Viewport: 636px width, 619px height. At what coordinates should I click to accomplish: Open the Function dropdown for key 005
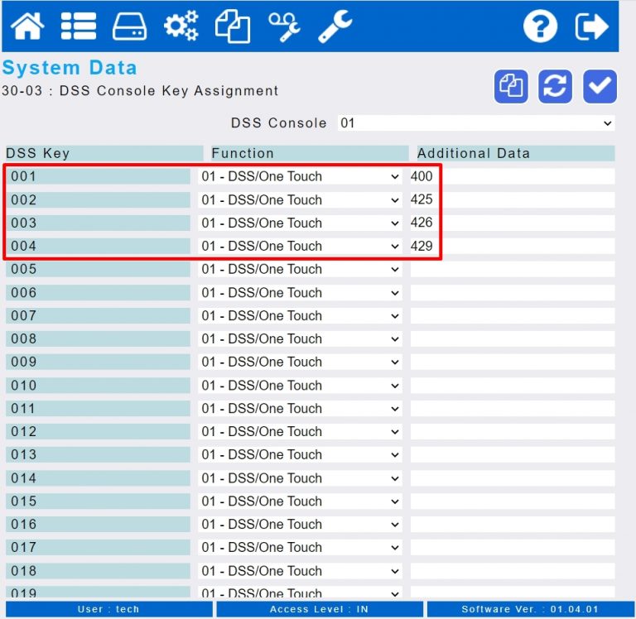[x=300, y=269]
